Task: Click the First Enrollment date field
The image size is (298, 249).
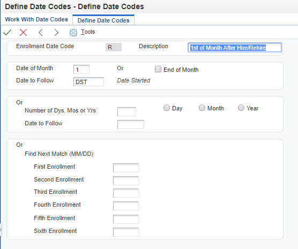Action: pyautogui.click(x=126, y=168)
